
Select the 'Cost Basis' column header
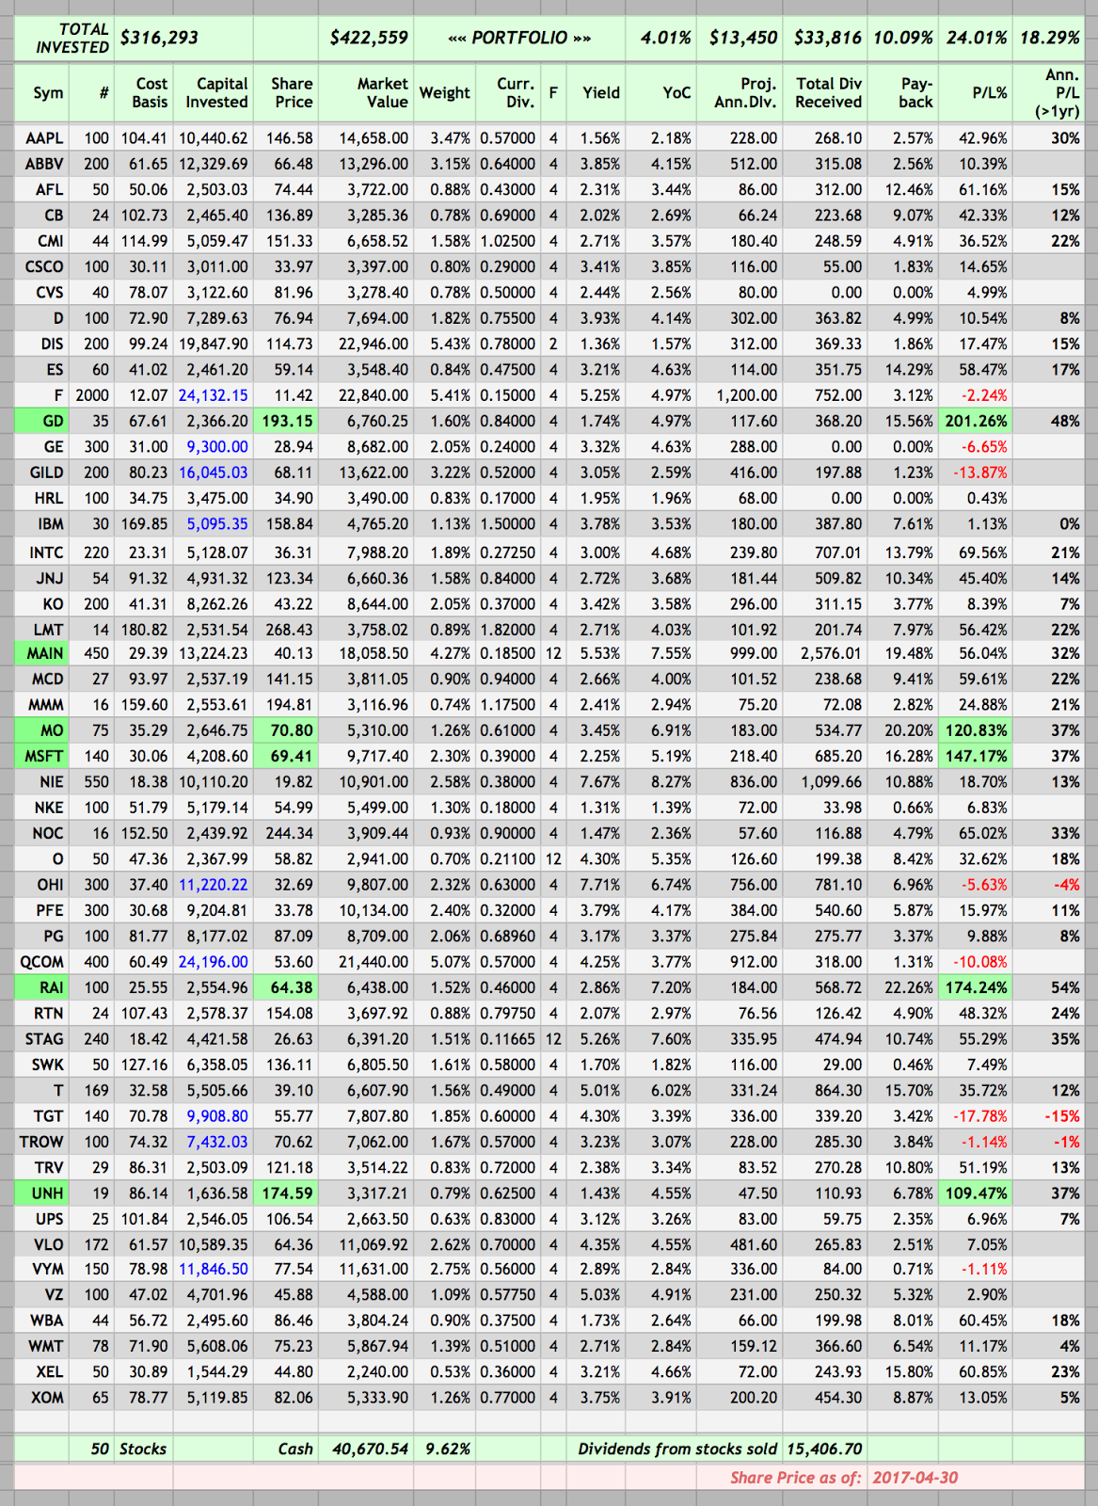[143, 92]
